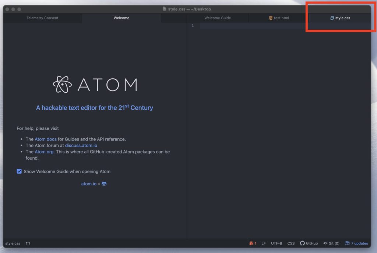Click the GitHub octocat icon beside atom.io
The height and width of the screenshot is (253, 377).
(x=104, y=184)
